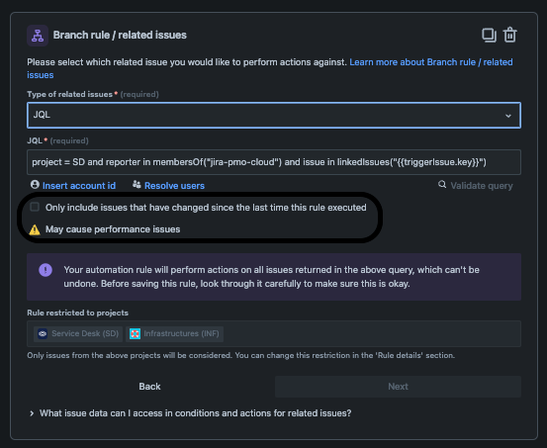The height and width of the screenshot is (448, 547).
Task: Click the purple exclamation info icon
Action: pos(46,270)
